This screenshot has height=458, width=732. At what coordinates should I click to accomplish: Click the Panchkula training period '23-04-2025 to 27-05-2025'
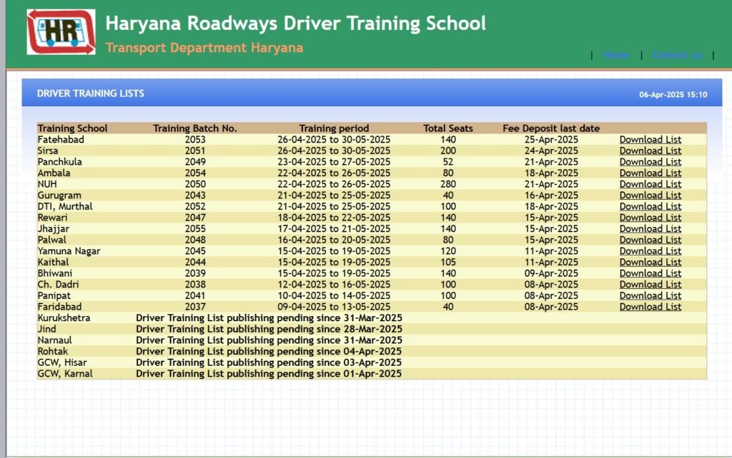click(x=334, y=162)
